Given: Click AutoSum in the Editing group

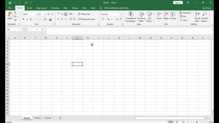Looking at the screenshot, I should point(185,13).
